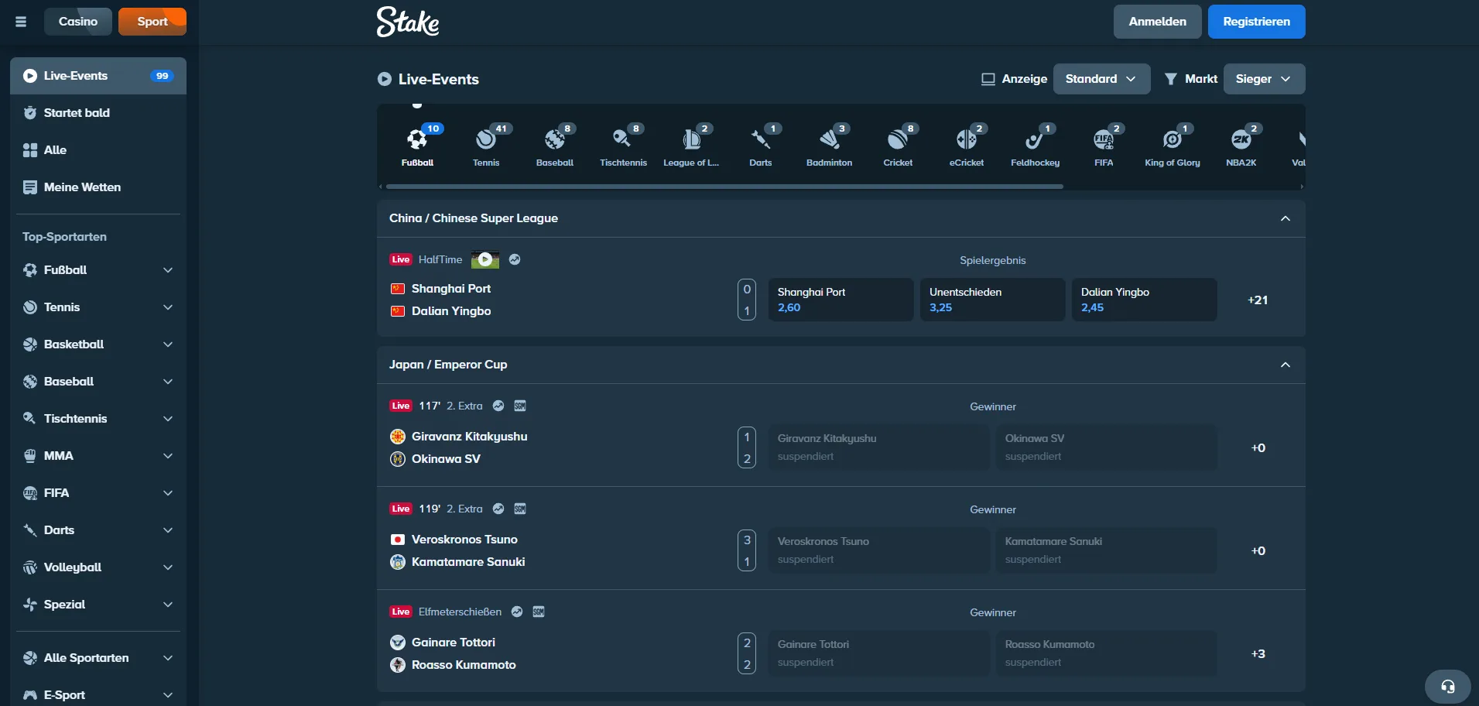The image size is (1479, 706).
Task: Collapse the China / Chinese Super League section
Action: click(1286, 218)
